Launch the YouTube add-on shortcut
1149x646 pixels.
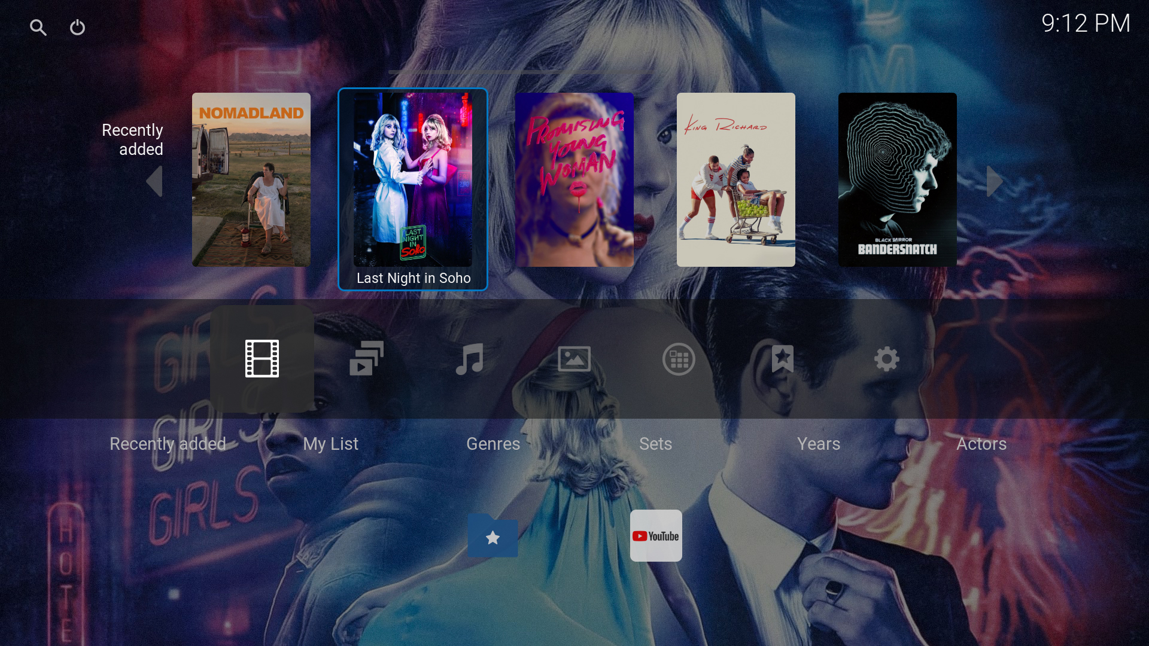point(656,536)
